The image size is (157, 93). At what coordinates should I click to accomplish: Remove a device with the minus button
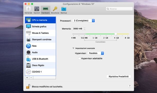[x=31, y=78]
